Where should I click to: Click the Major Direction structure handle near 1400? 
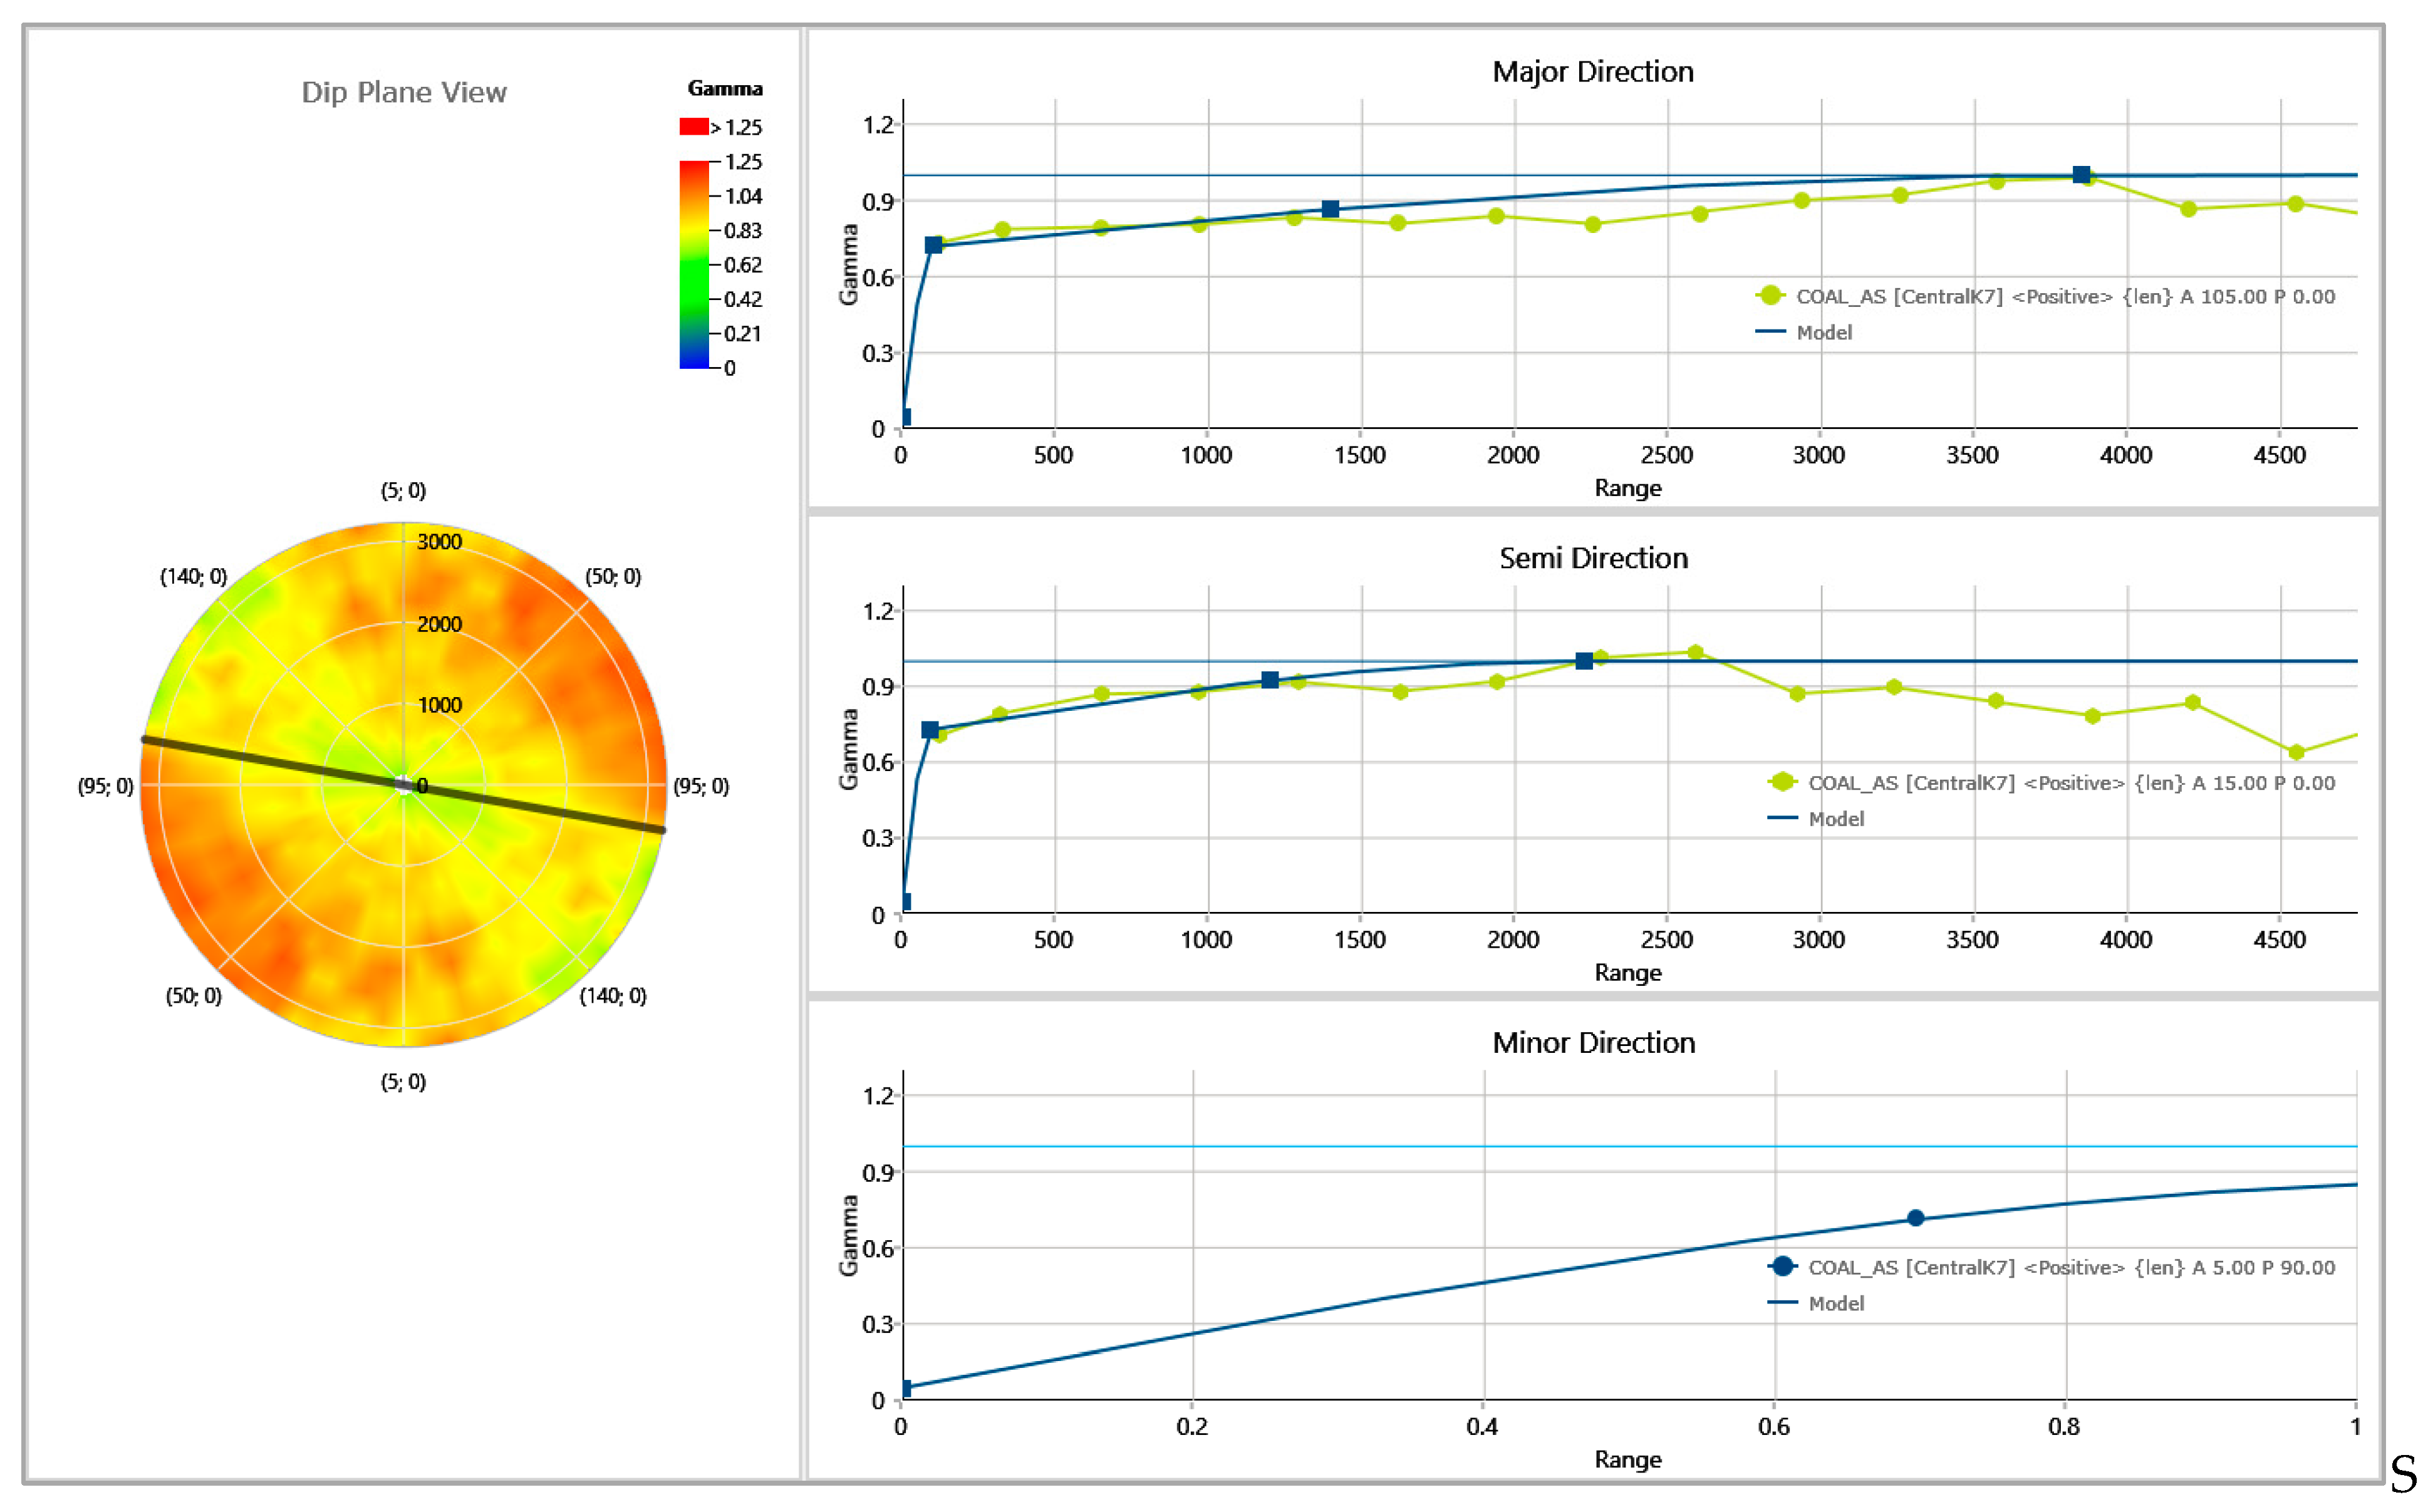pyautogui.click(x=1330, y=209)
